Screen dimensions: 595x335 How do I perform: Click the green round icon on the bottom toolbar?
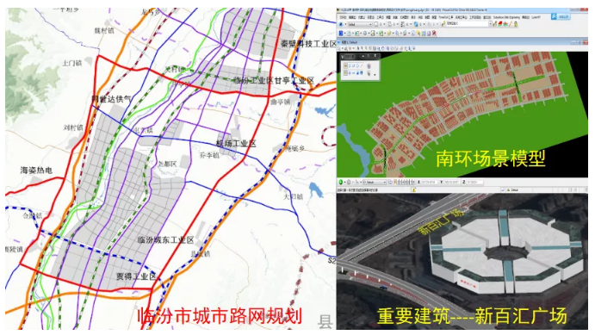point(341,182)
